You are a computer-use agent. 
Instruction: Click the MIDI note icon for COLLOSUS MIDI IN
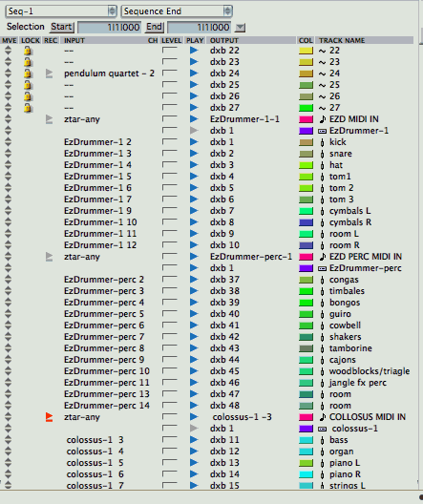tap(323, 417)
